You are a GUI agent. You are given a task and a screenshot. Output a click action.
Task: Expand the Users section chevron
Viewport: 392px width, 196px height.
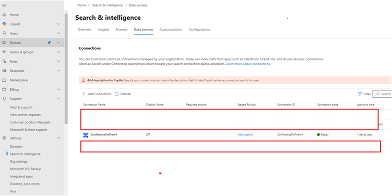tap(58, 33)
